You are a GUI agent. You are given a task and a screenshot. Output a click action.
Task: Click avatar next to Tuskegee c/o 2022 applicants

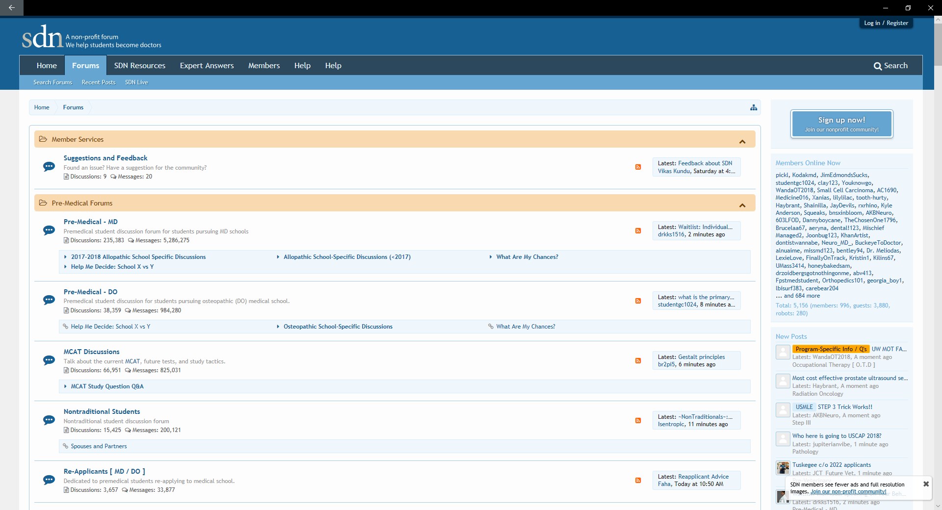click(783, 468)
